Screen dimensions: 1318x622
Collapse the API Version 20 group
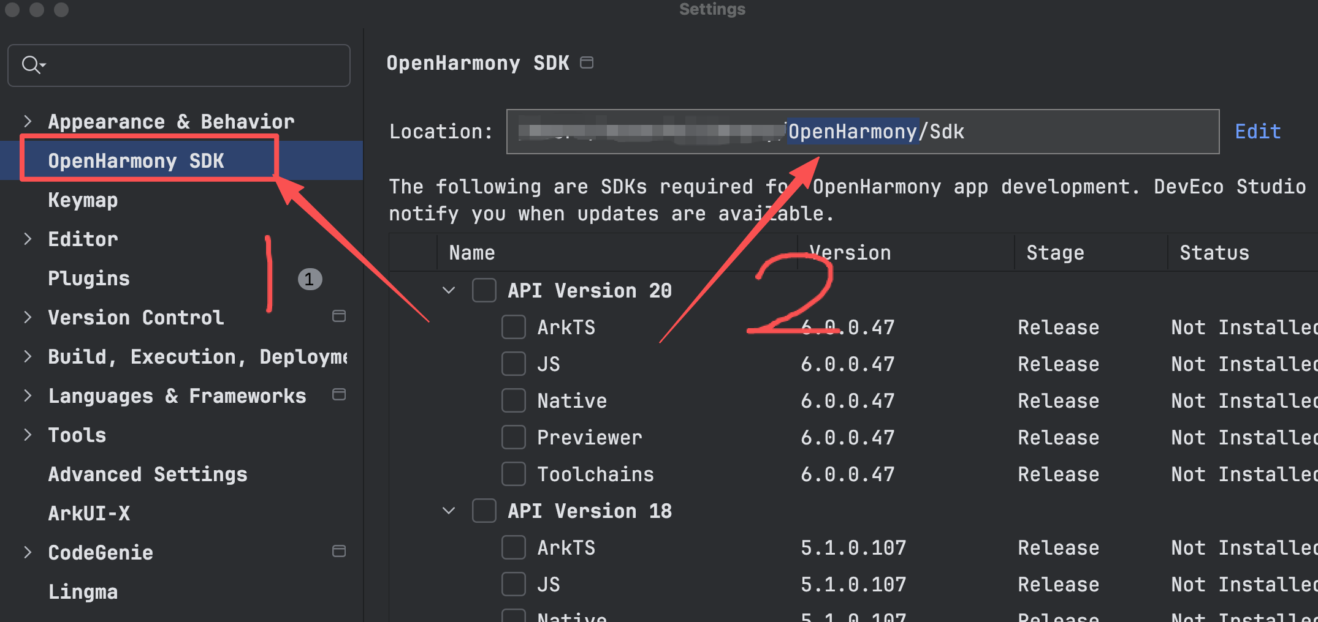point(449,290)
